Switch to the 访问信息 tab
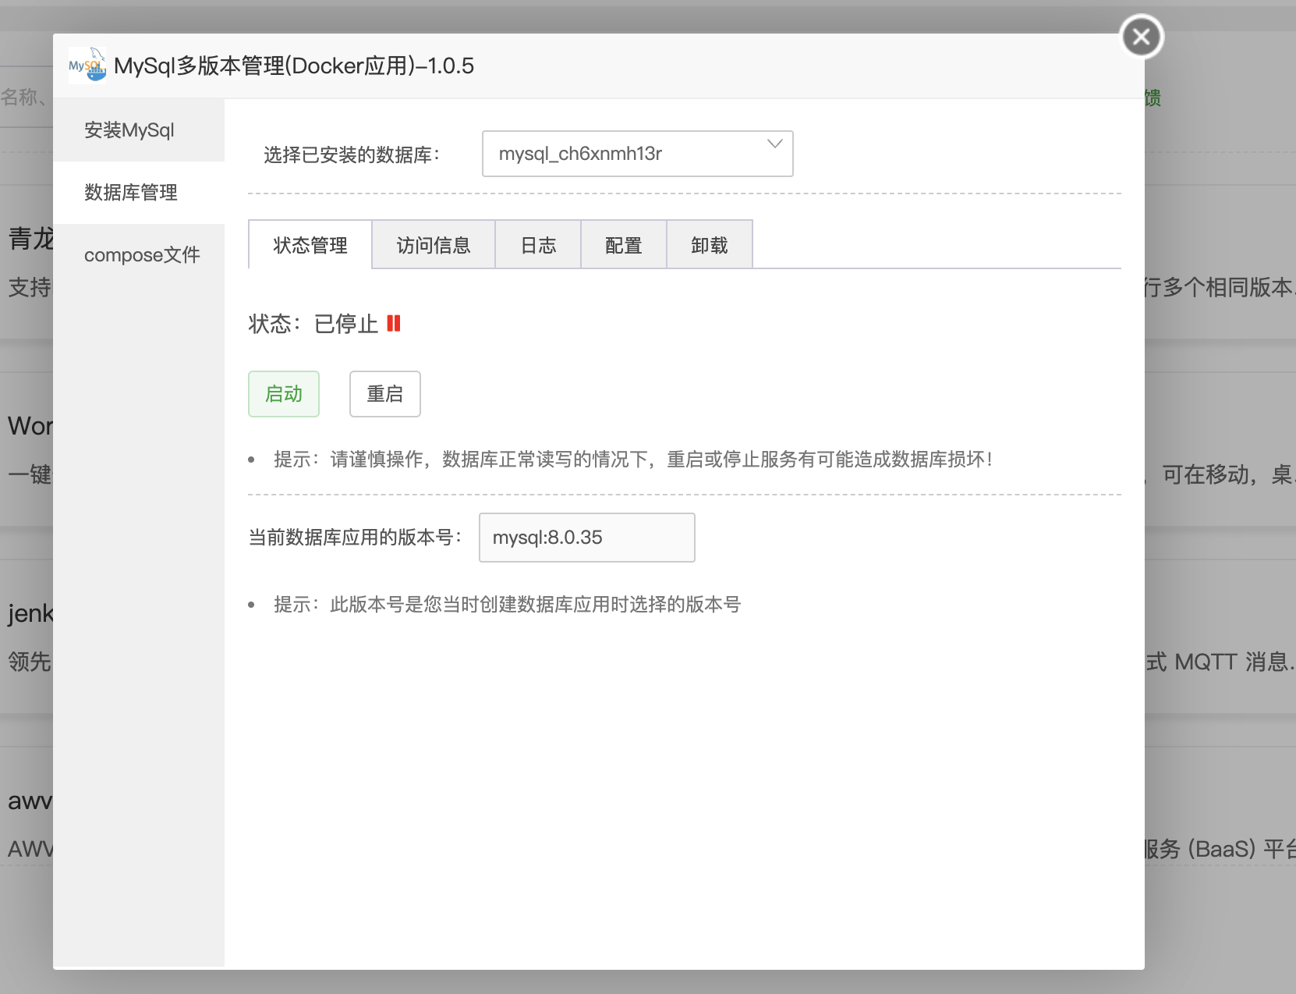 [434, 245]
